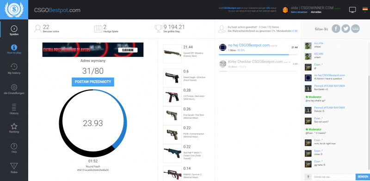370x181 pixels.
Task: Open the FAQ question mark page
Action: [x=14, y=148]
